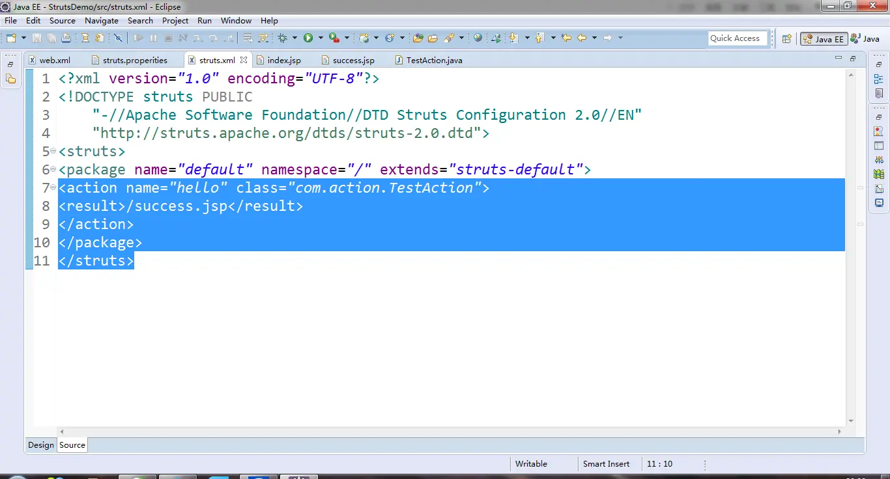The height and width of the screenshot is (479, 890).
Task: Open the Properties view icon in right sidebar
Action: [x=879, y=146]
